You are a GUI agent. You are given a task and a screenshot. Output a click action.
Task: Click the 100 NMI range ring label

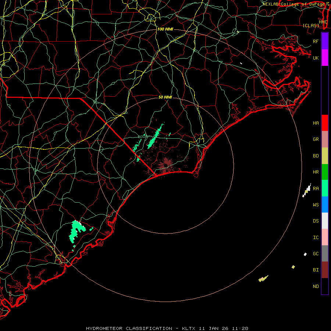[165, 29]
